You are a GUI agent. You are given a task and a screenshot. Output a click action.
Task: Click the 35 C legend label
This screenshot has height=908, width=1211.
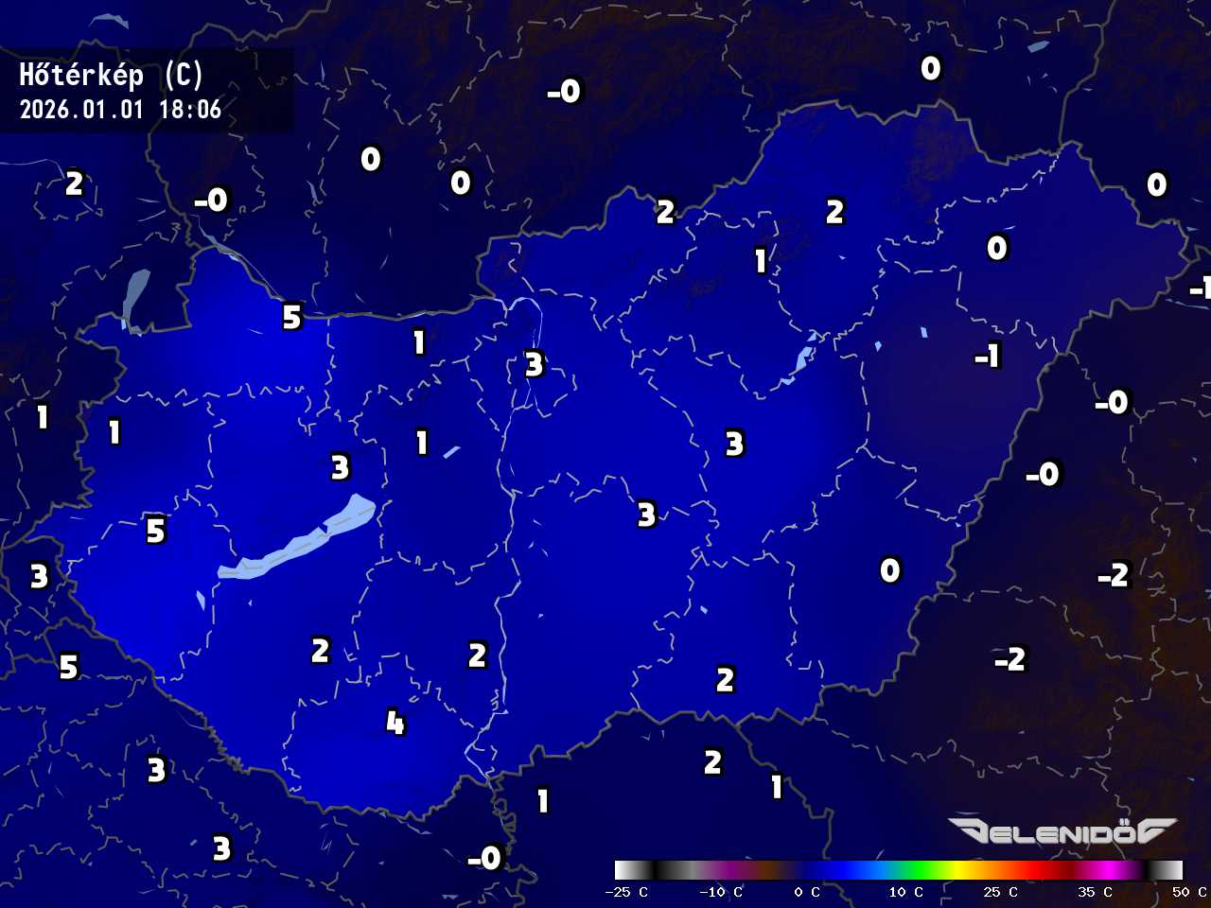tap(1095, 892)
